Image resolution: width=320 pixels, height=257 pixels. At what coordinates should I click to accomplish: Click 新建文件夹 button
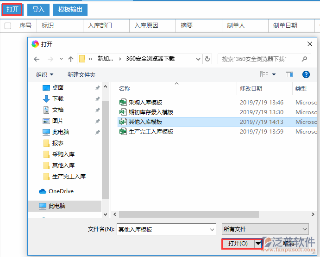82,75
